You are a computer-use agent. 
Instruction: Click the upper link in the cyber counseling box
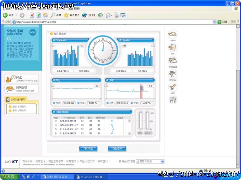[19, 107]
